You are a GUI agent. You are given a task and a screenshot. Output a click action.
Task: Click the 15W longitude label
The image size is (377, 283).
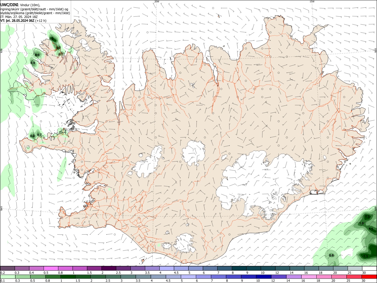[312, 1]
